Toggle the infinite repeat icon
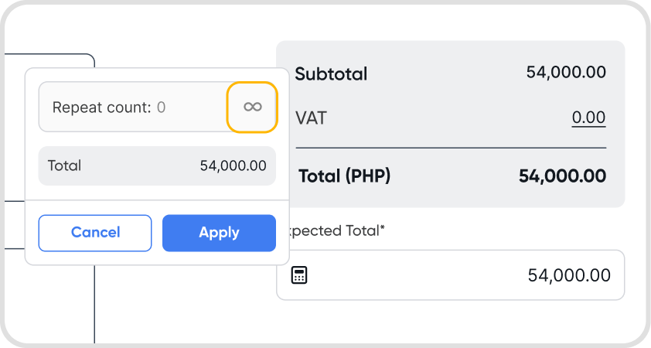The height and width of the screenshot is (348, 651). 252,107
